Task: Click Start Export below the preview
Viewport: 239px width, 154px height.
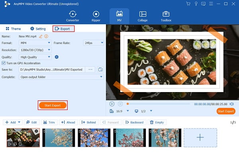Action: [226, 111]
